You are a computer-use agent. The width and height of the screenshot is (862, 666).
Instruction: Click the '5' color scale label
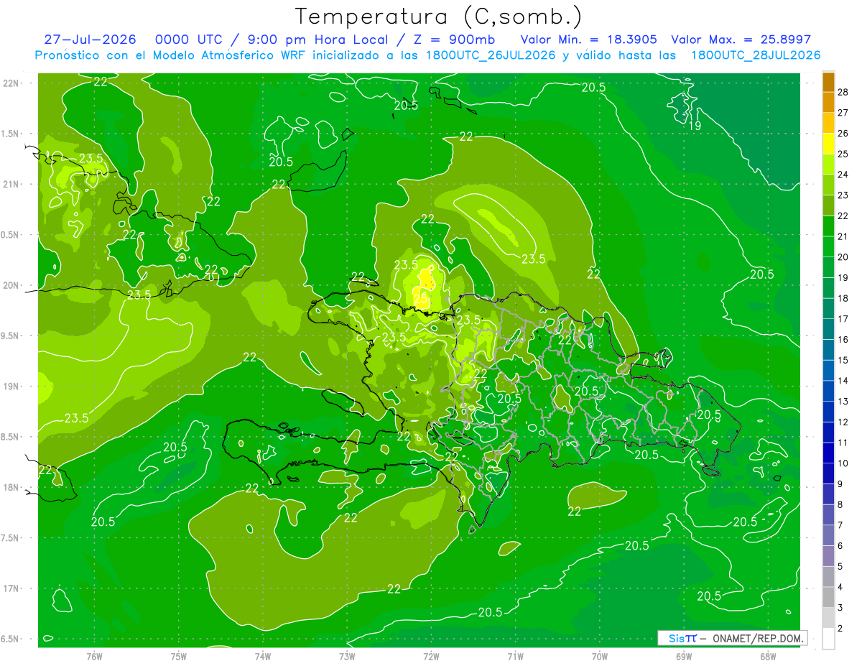coord(840,566)
